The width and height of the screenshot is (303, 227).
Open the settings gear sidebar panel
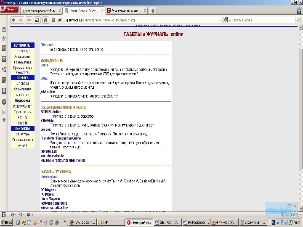(x=4, y=59)
